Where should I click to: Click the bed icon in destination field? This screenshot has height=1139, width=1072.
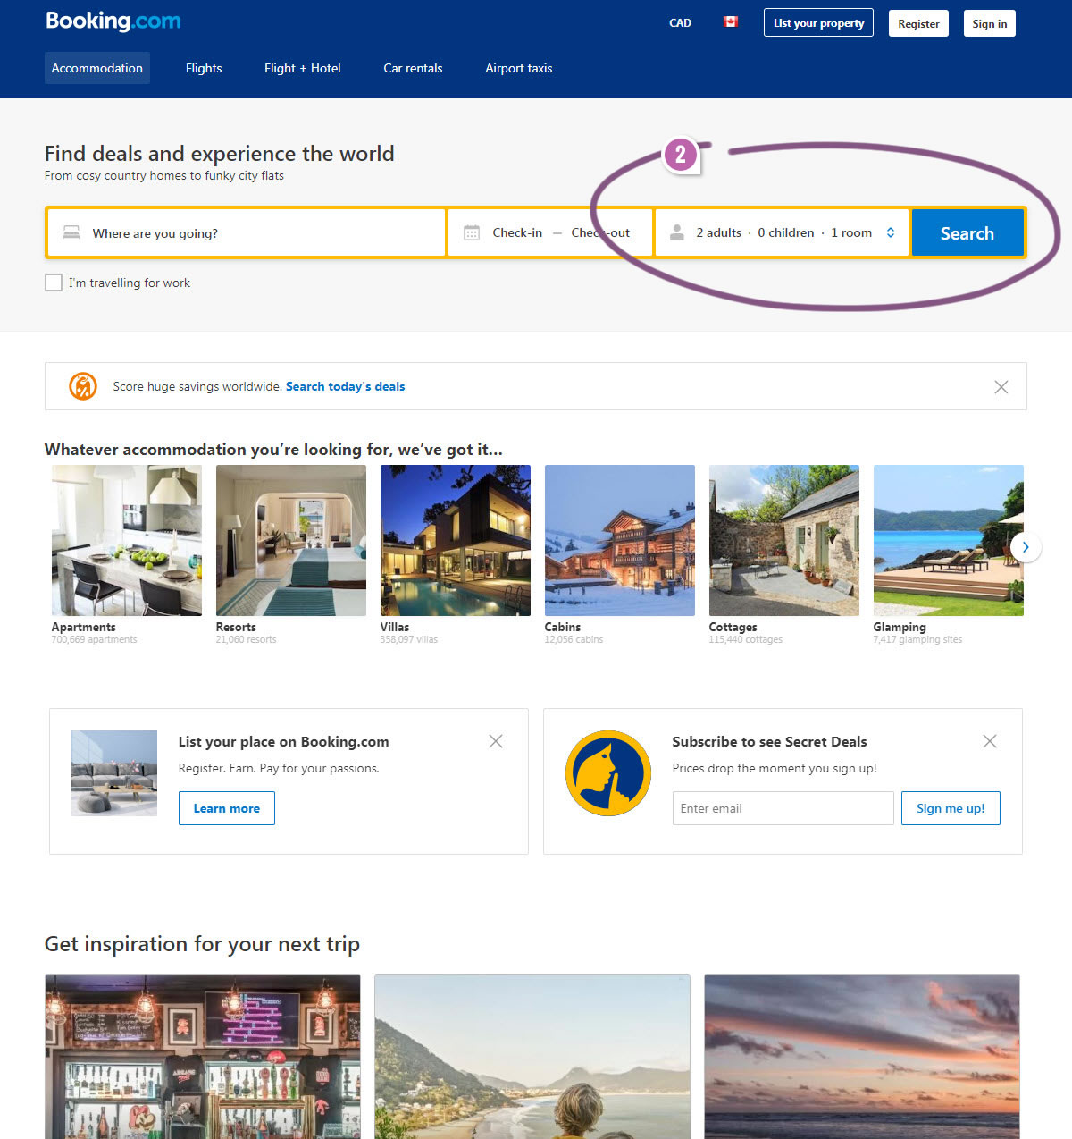pyautogui.click(x=71, y=232)
